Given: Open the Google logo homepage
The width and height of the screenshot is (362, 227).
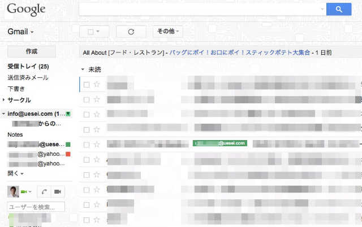Looking at the screenshot, I should pos(26,10).
